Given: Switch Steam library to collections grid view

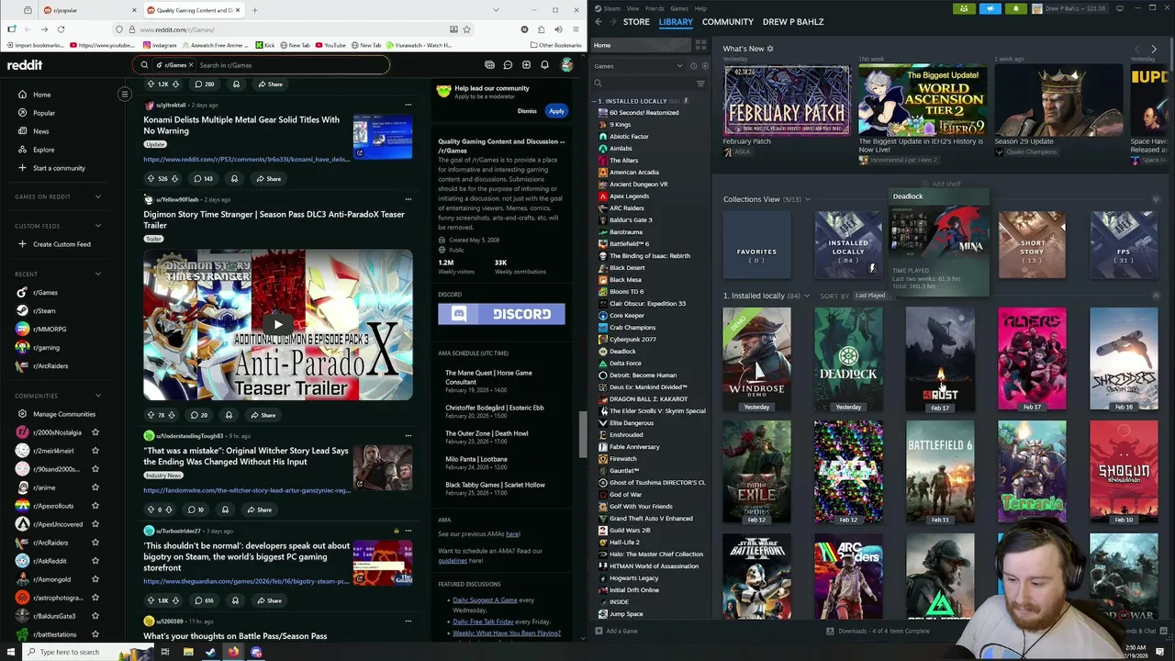Looking at the screenshot, I should 700,45.
